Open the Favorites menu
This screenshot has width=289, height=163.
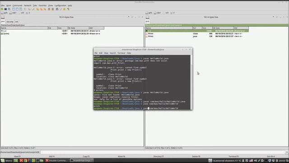point(42,5)
